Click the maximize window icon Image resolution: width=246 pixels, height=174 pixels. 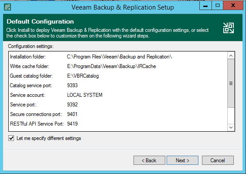(218, 6)
